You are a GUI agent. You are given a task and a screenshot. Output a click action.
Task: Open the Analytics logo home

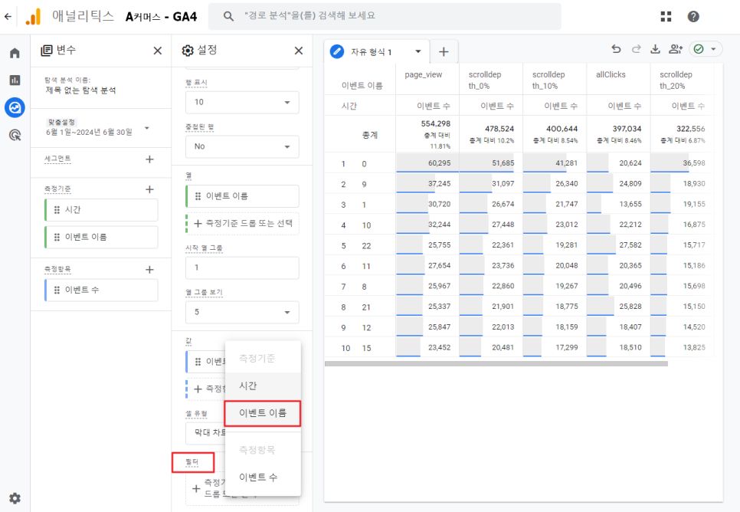click(x=33, y=17)
